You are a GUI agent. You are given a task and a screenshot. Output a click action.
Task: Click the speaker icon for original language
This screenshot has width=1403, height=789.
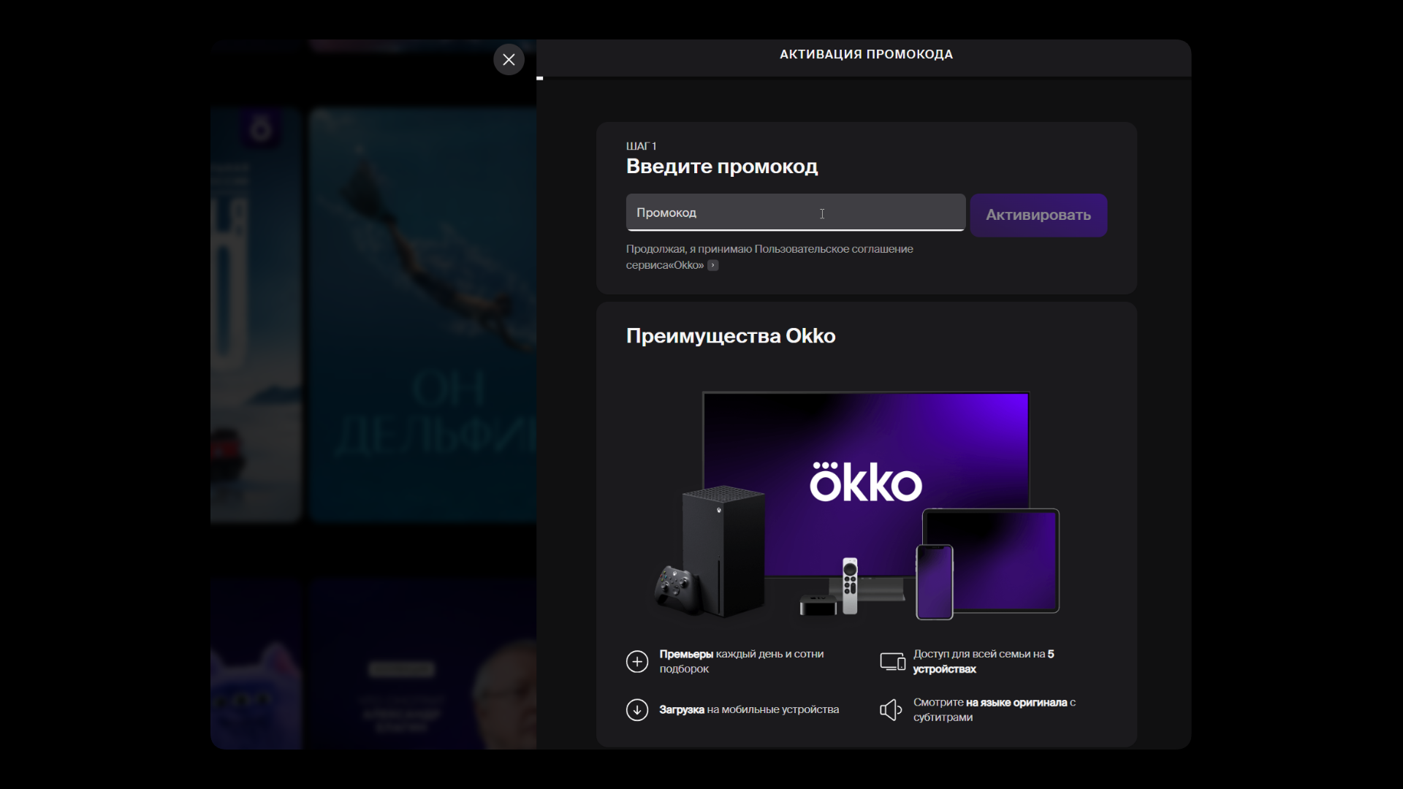coord(891,709)
